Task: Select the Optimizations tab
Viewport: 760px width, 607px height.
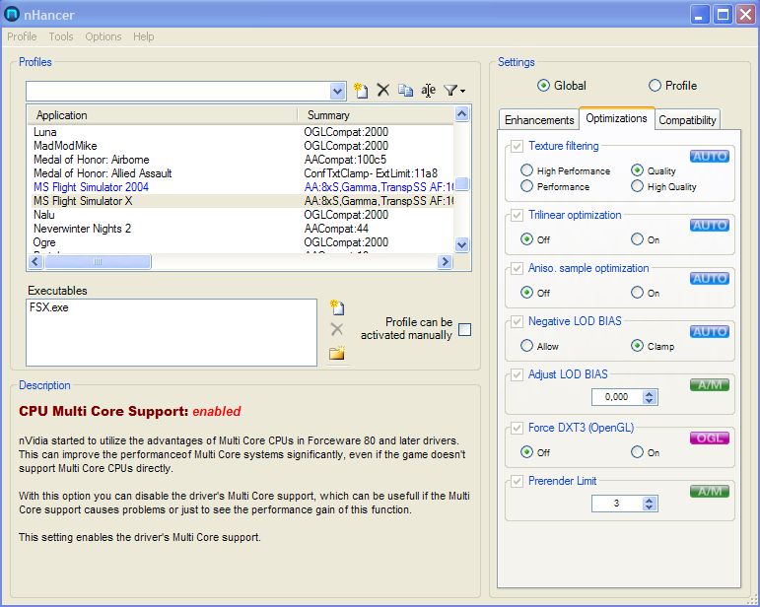Action: [x=616, y=118]
